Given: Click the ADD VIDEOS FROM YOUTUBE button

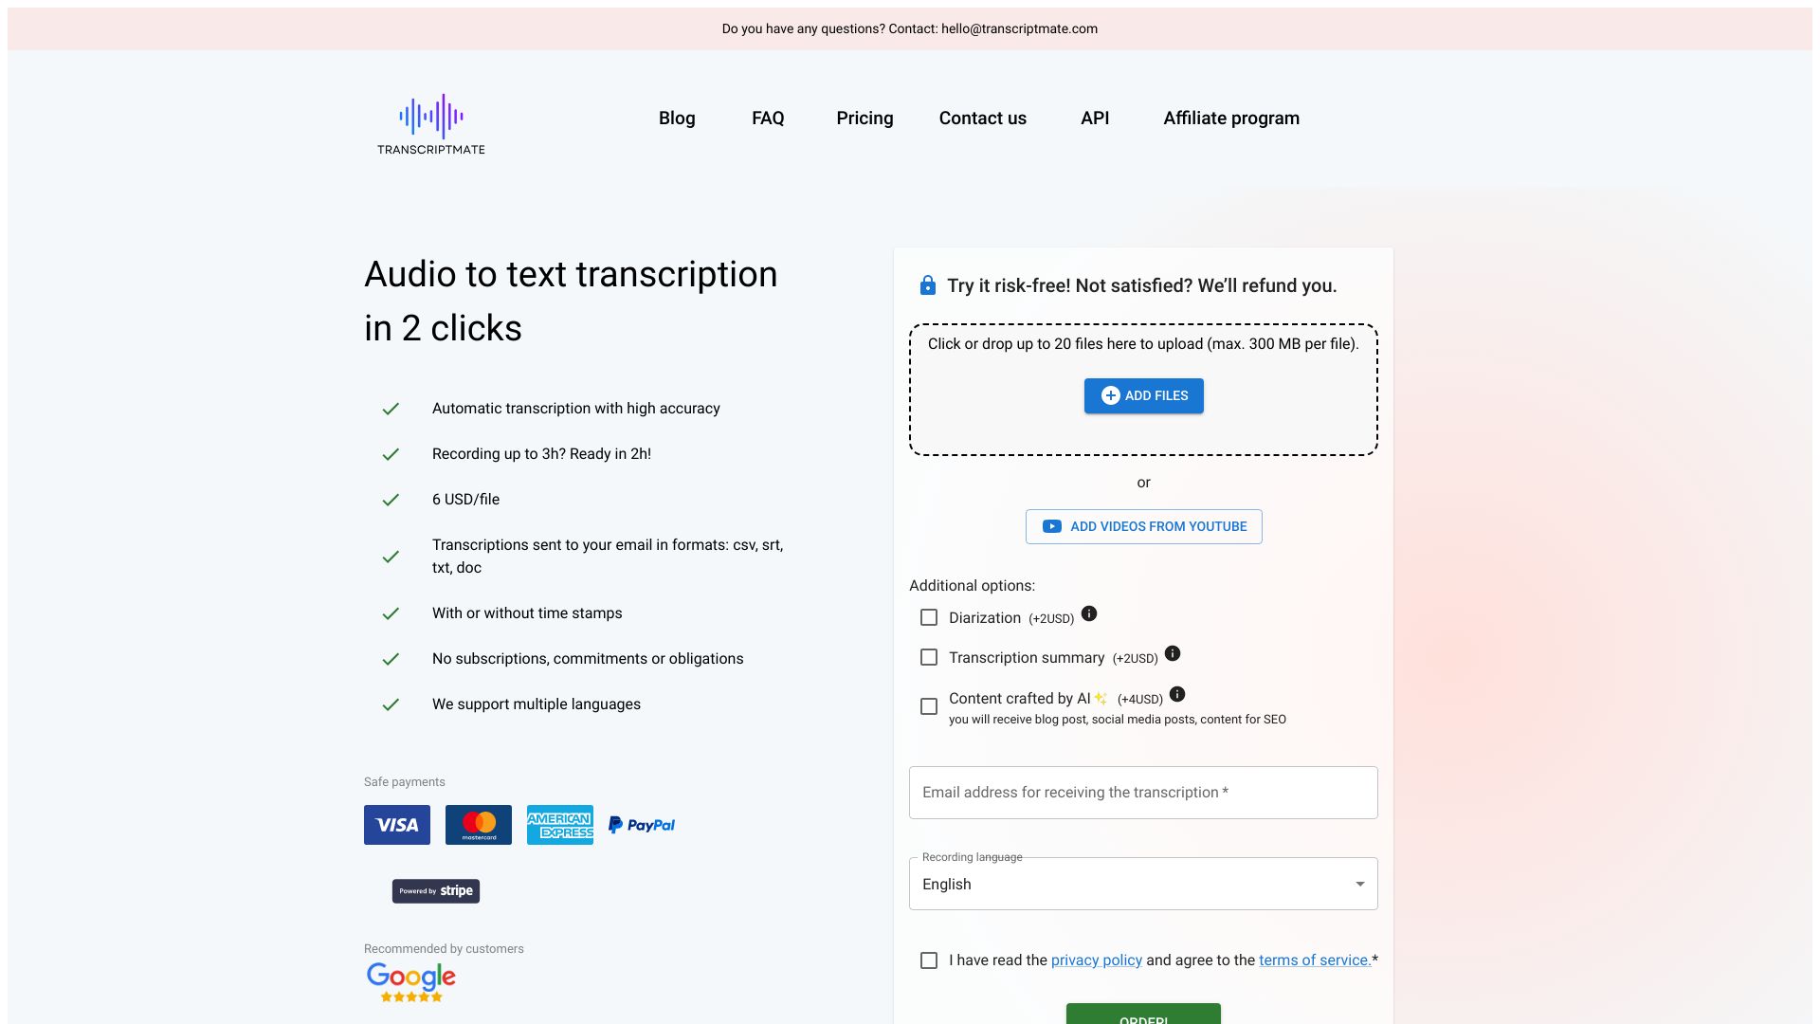Looking at the screenshot, I should pos(1144,526).
